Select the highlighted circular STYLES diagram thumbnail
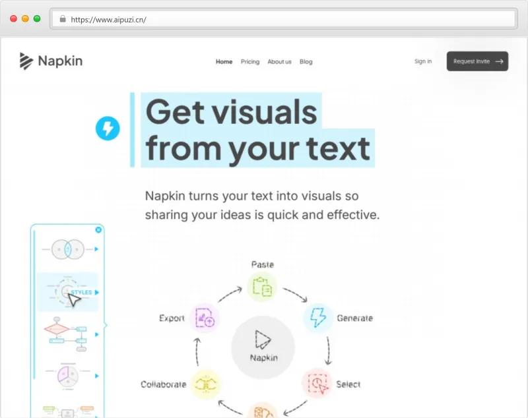 pos(66,291)
